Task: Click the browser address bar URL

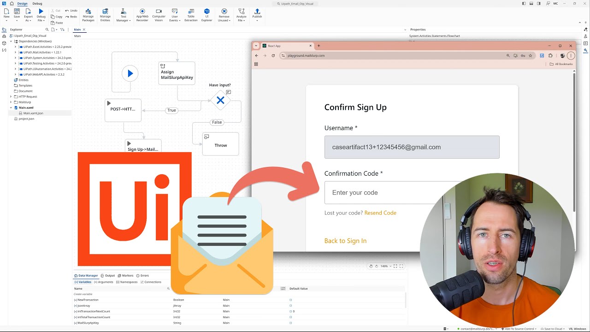Action: pyautogui.click(x=306, y=55)
